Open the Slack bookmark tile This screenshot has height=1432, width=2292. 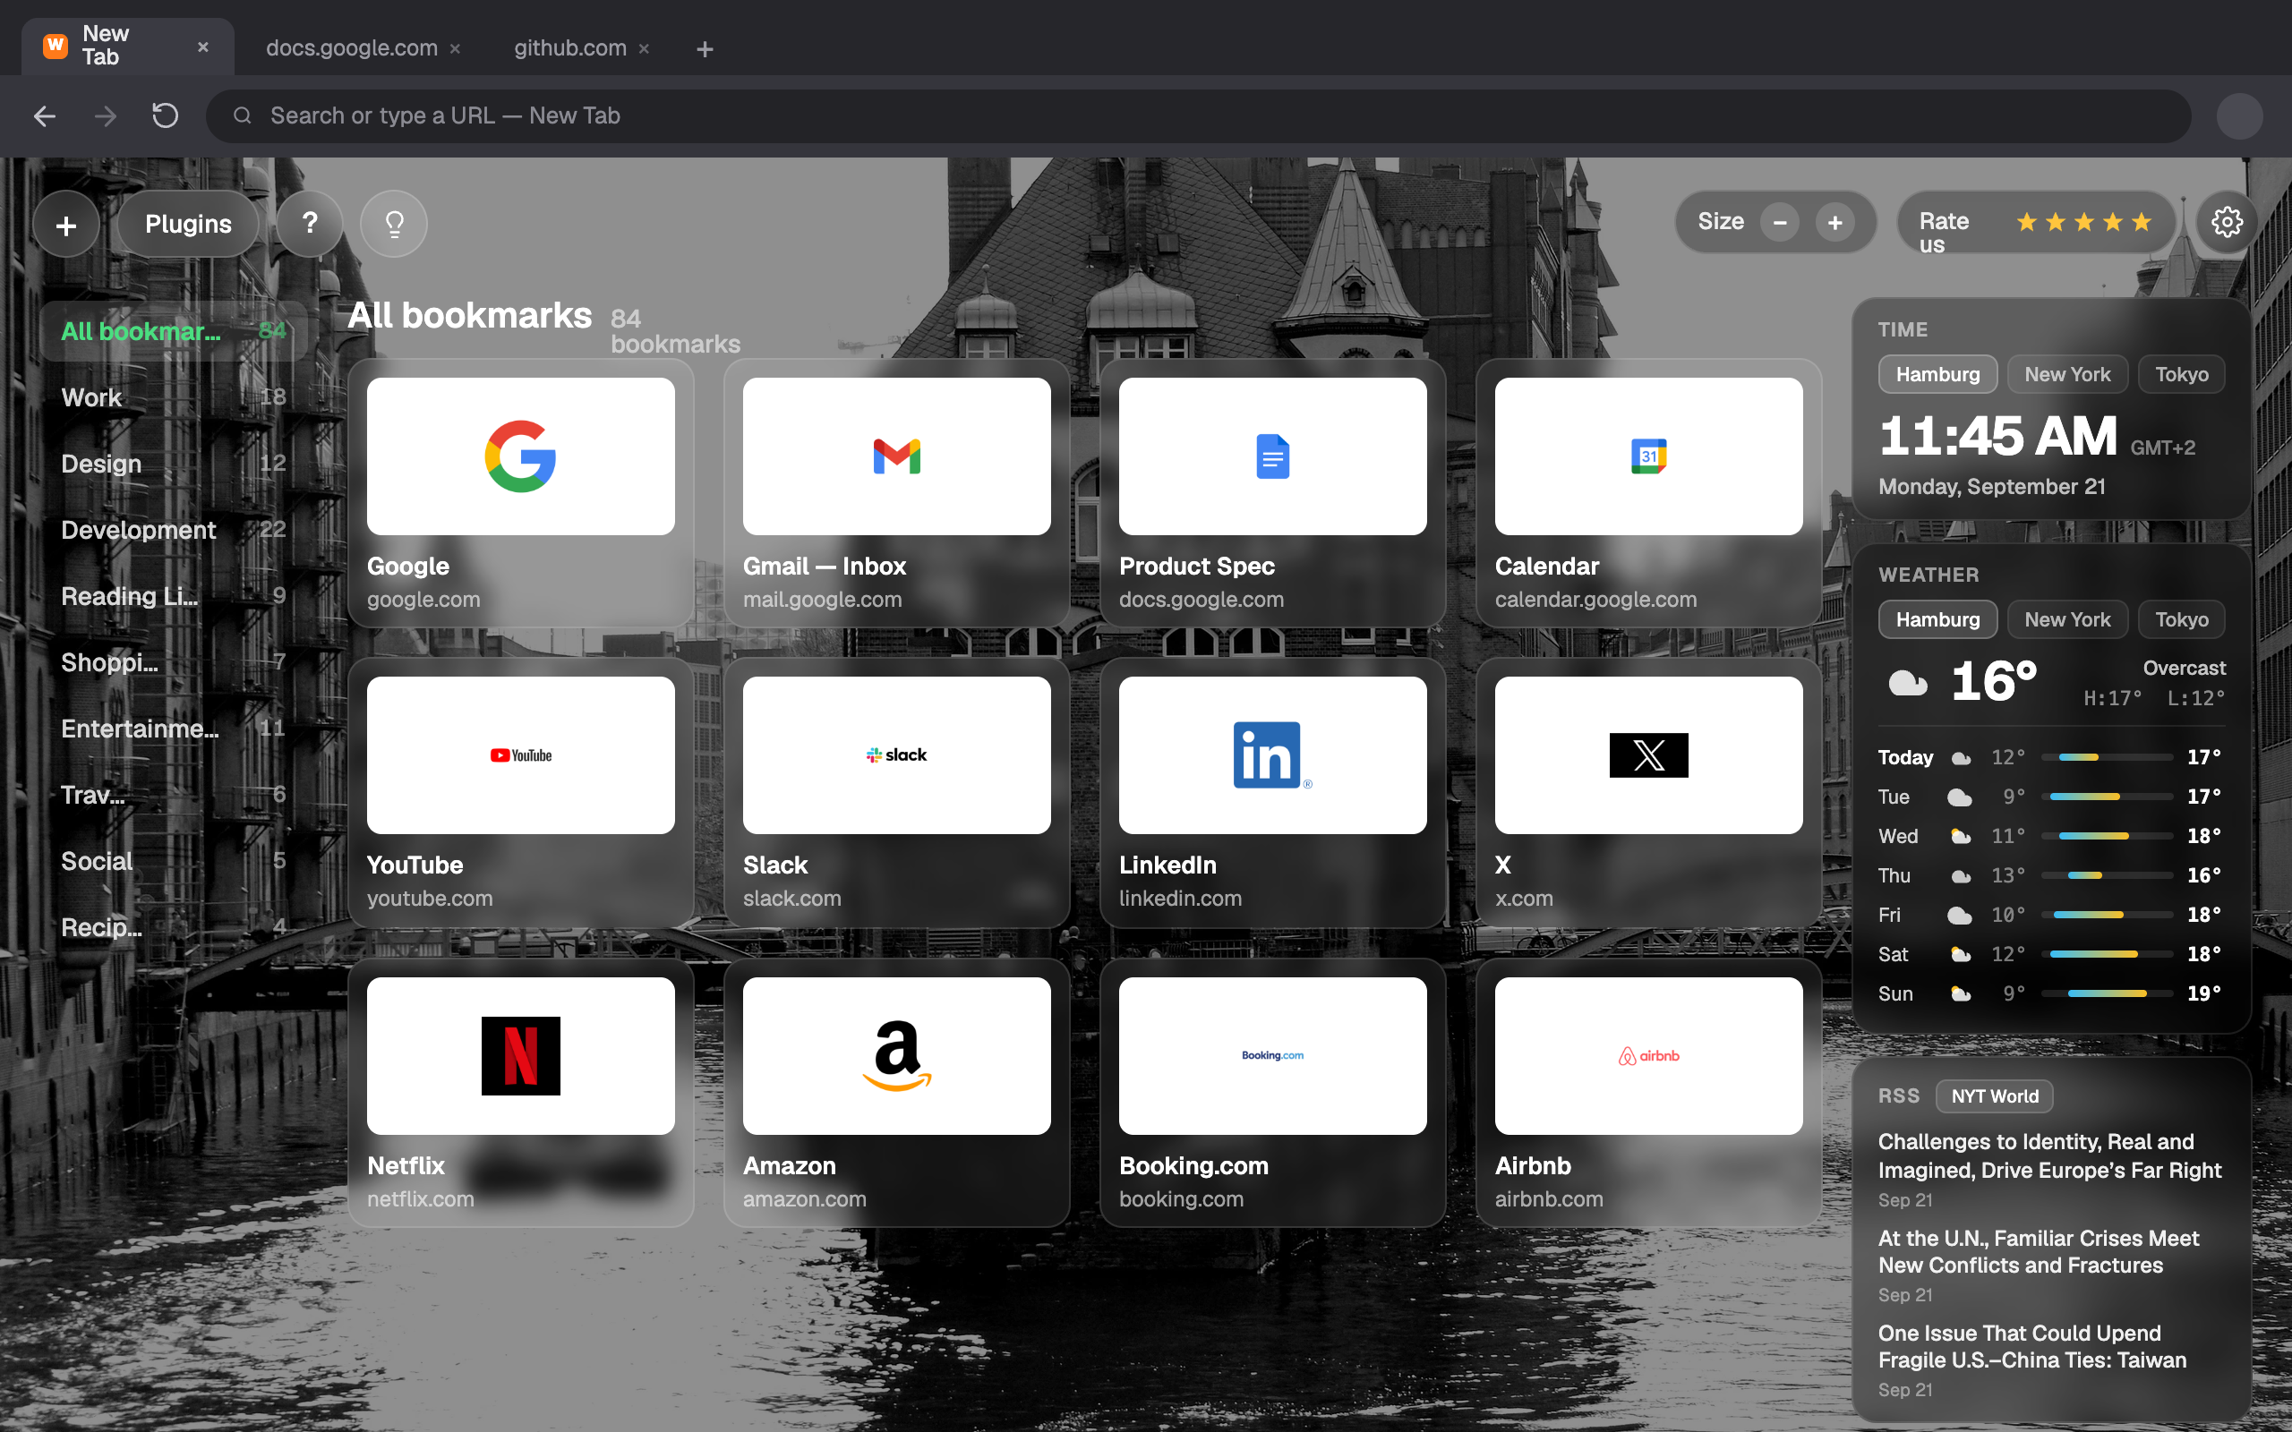(x=896, y=793)
